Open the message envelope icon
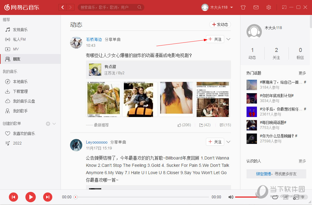This screenshot has height=205, width=312. pos(256,7)
